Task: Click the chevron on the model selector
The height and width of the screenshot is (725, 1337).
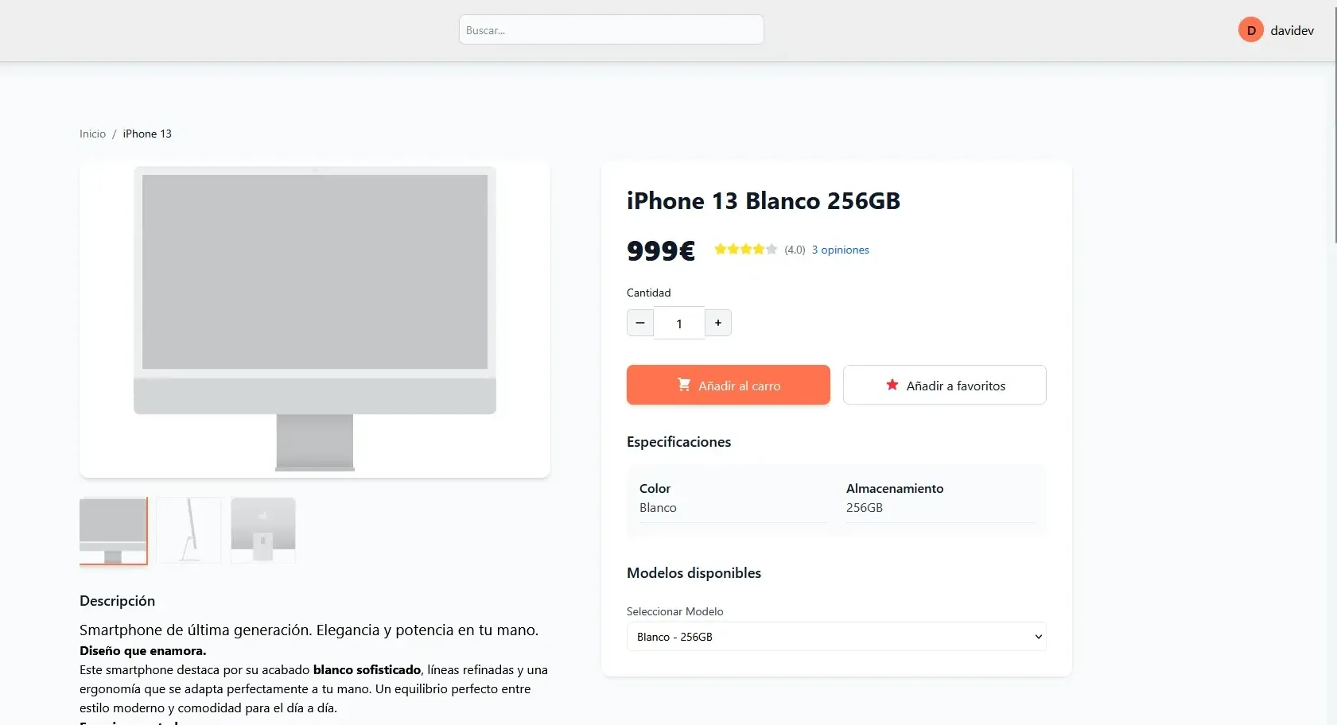Action: pyautogui.click(x=1037, y=636)
